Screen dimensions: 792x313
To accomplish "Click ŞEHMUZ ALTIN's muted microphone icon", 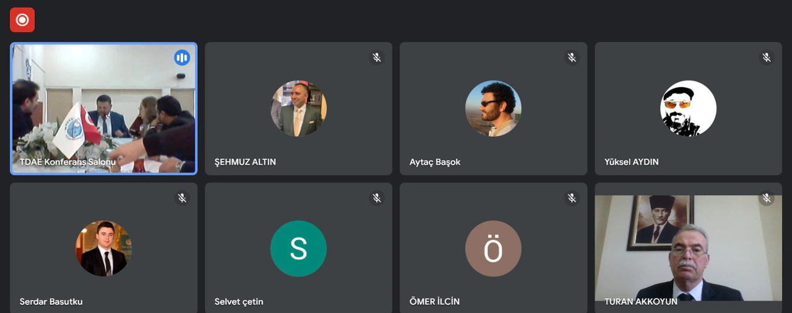I will click(377, 58).
